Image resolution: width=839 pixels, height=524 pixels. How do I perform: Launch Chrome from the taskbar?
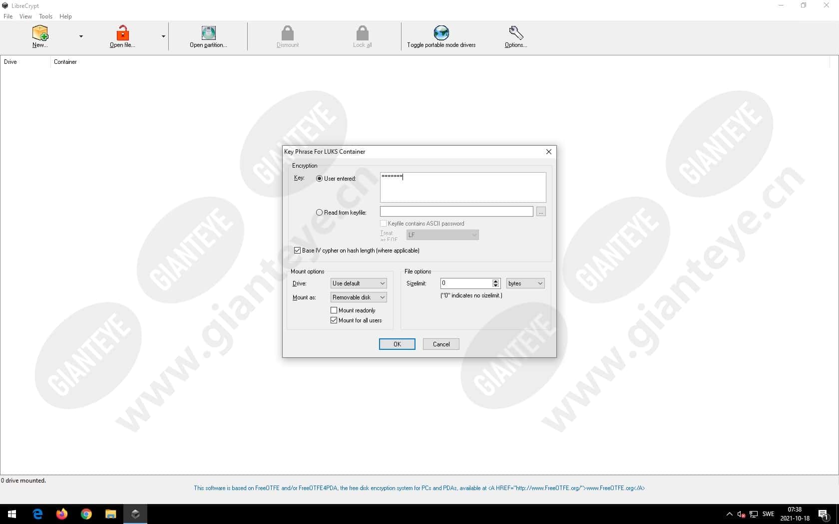click(86, 514)
